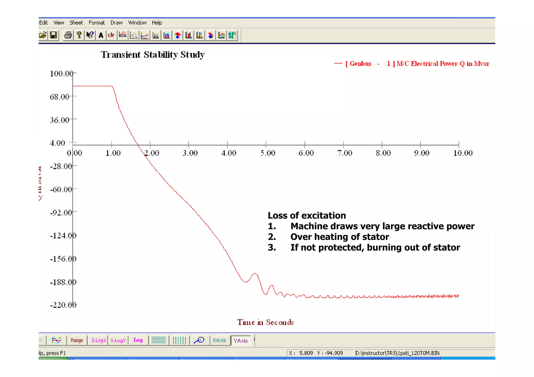Image resolution: width=534 pixels, height=377 pixels.
Task: Click the save floppy disk icon
Action: tap(53, 35)
